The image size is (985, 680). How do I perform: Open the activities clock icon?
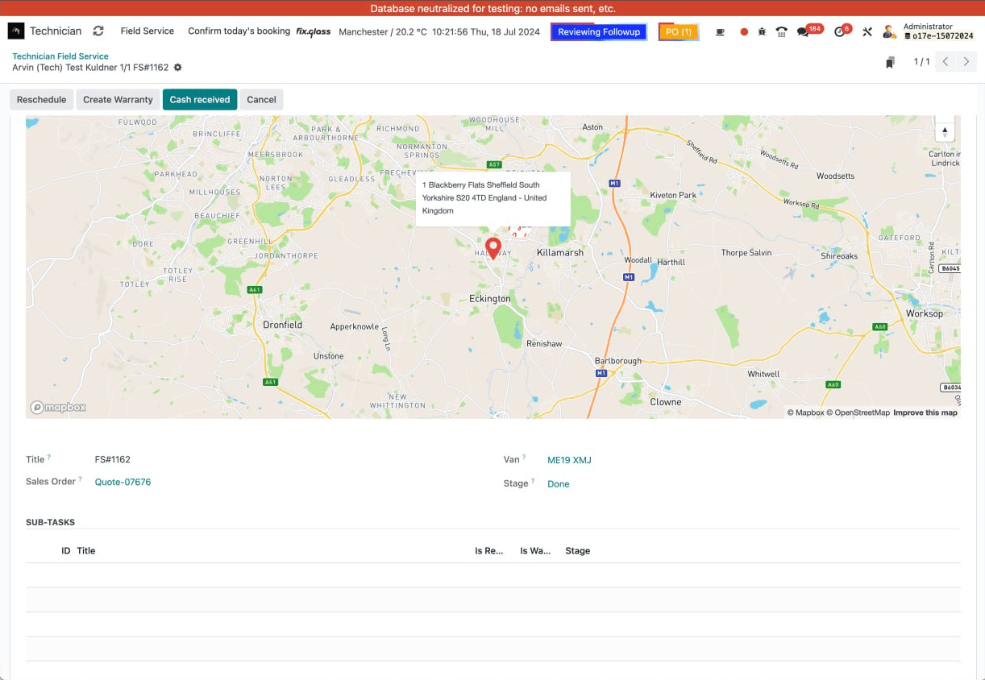(840, 32)
